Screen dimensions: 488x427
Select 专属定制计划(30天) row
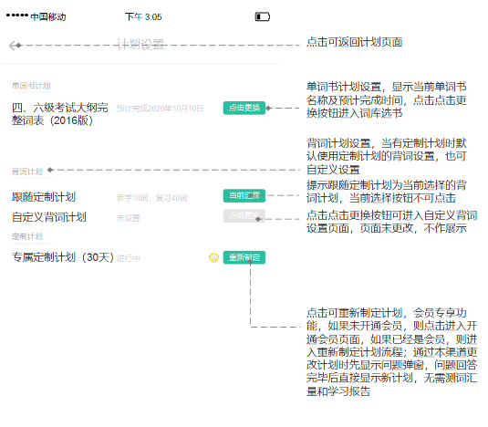63,257
